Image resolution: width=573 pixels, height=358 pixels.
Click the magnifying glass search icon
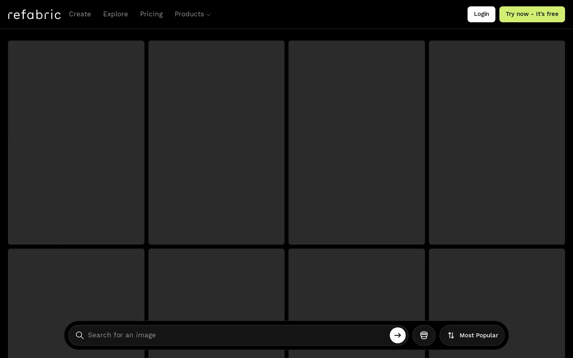point(80,335)
